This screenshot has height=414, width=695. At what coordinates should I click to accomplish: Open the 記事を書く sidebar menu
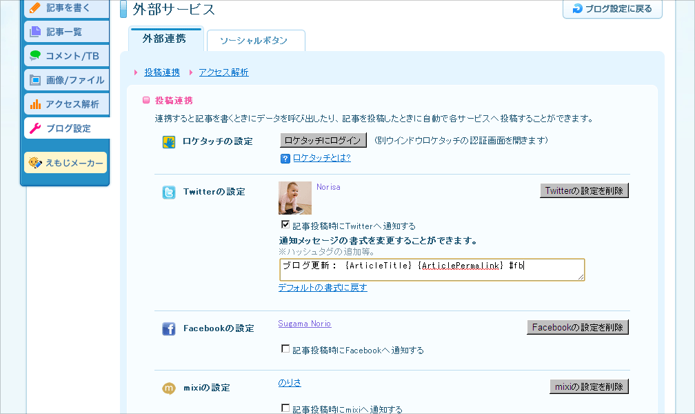point(66,8)
